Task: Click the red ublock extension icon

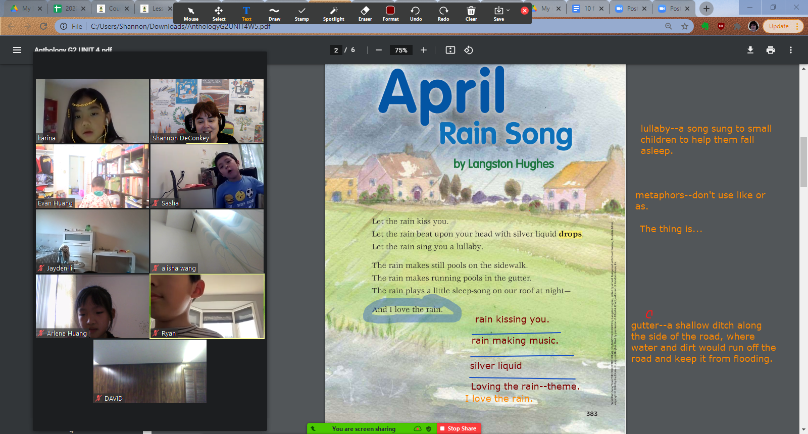Action: pyautogui.click(x=721, y=26)
